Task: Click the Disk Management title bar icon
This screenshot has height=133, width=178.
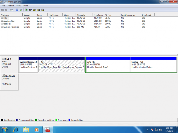Action: click(1, 2)
